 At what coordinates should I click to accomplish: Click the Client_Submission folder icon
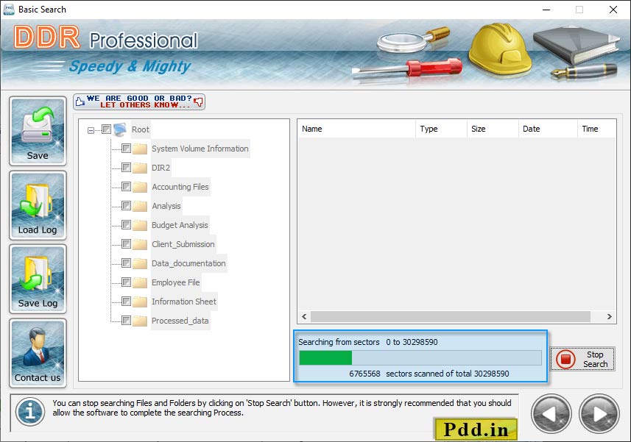pos(140,244)
